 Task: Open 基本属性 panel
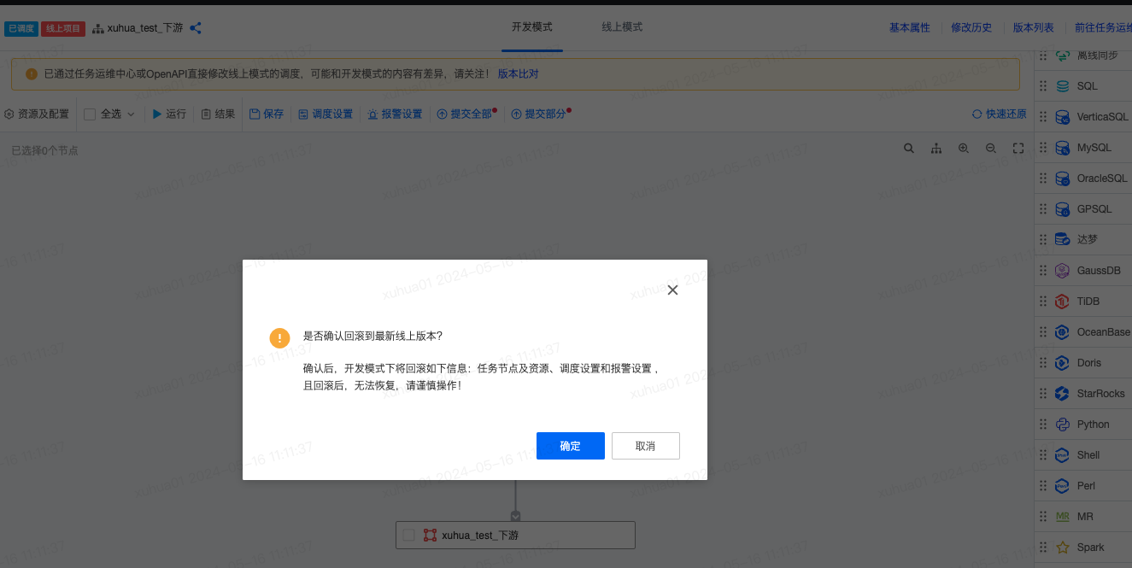click(910, 28)
